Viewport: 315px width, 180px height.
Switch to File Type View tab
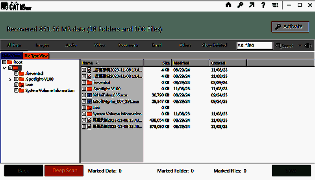coord(36,56)
